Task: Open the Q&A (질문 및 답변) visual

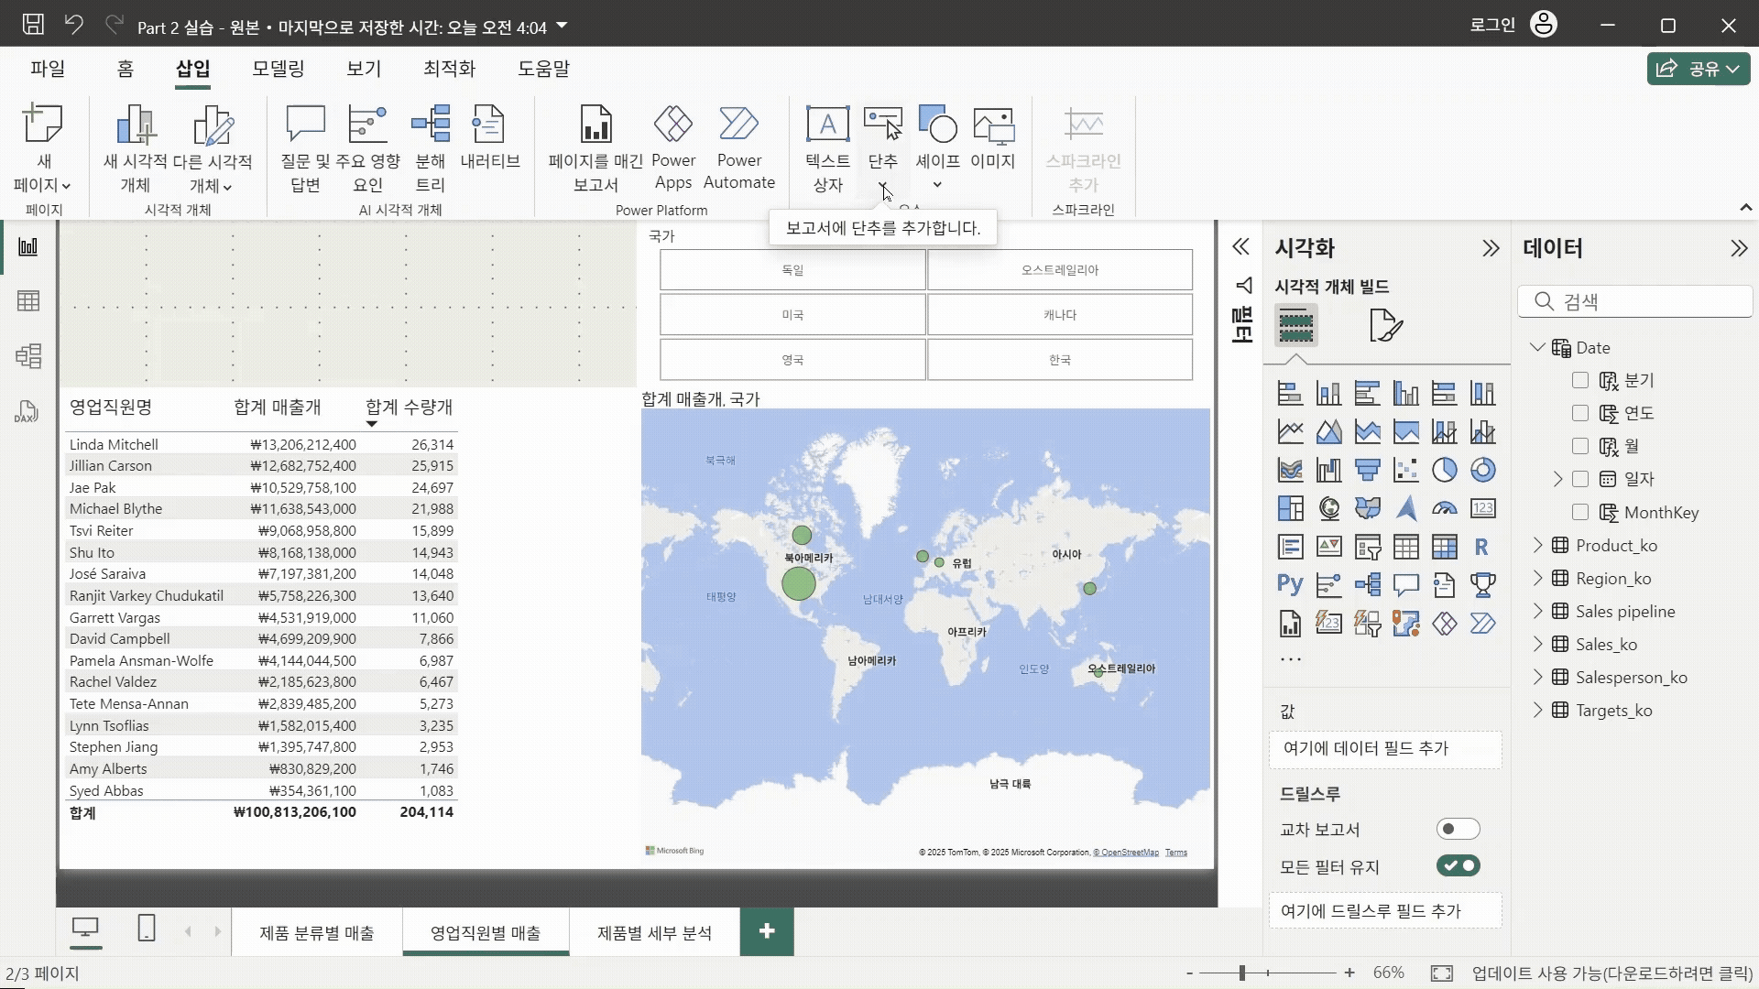Action: click(x=305, y=148)
